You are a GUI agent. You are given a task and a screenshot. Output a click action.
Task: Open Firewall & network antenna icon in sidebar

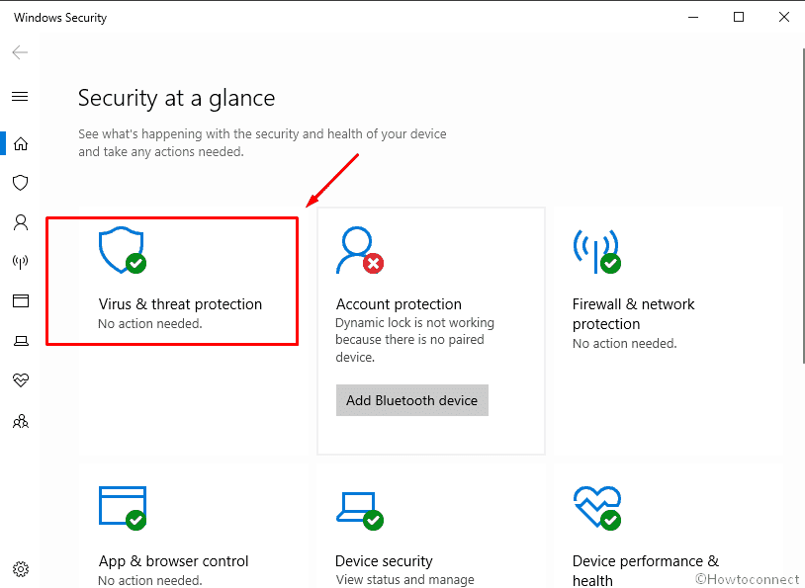(21, 262)
